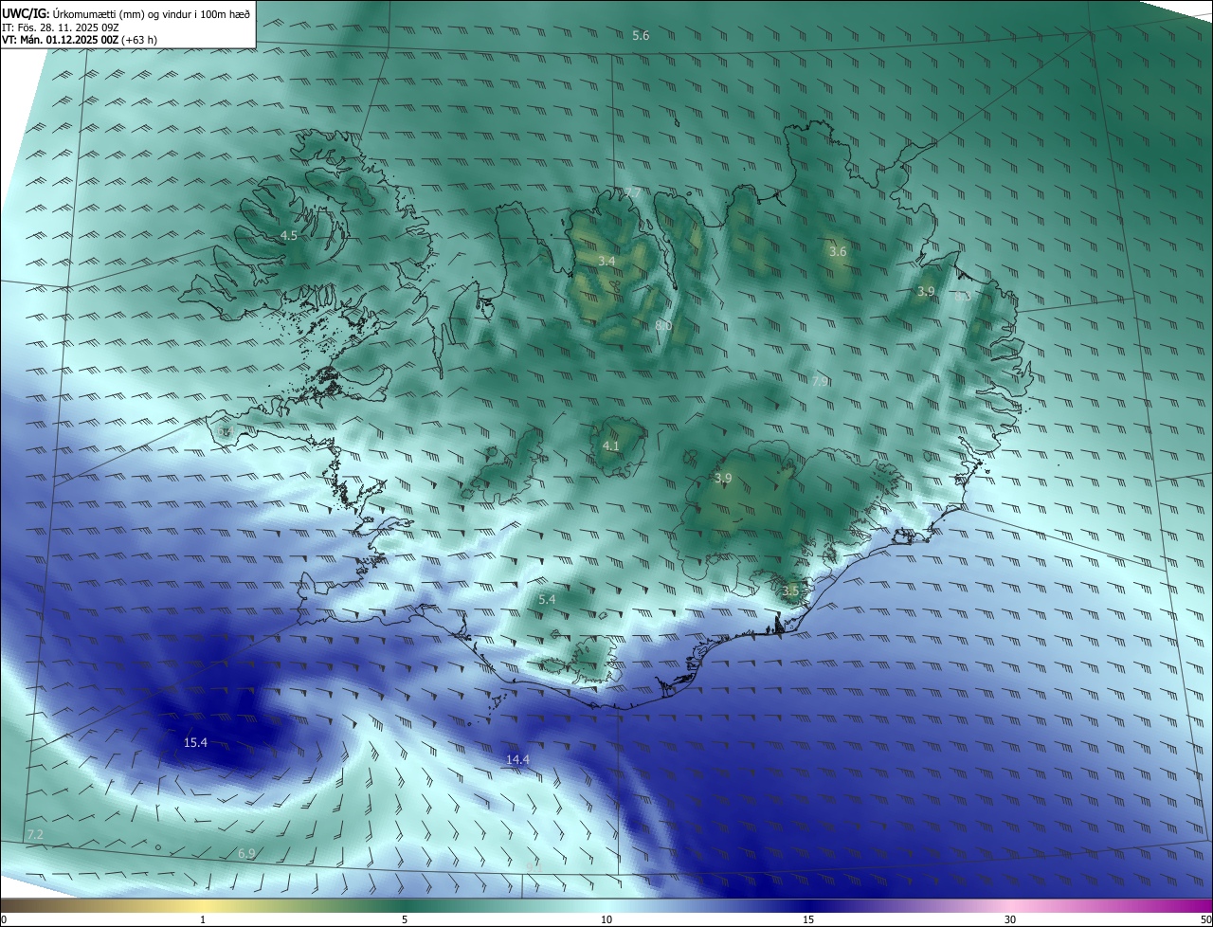Click the 5 mm tick on the color scale
1213x927 pixels.
pyautogui.click(x=405, y=919)
